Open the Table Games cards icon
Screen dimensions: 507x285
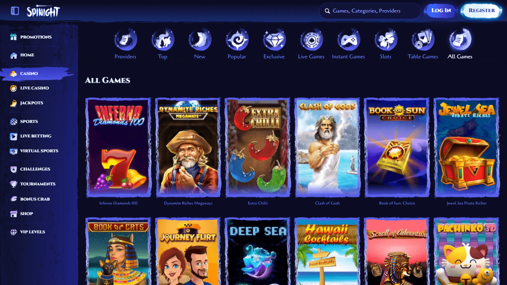[423, 40]
